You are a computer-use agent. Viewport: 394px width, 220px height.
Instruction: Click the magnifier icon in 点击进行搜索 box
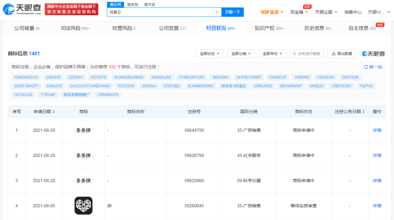click(295, 53)
